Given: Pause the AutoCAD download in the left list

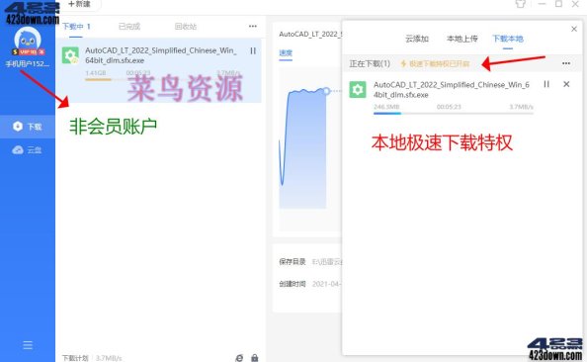Looking at the screenshot, I should (253, 50).
